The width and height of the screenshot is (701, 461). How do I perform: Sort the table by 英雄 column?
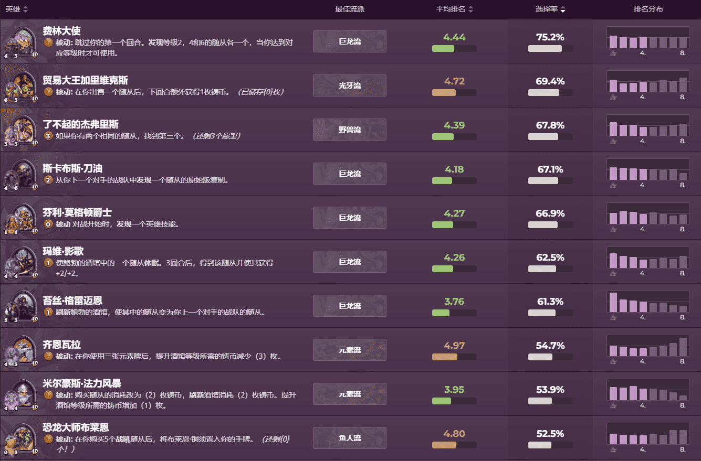tap(17, 9)
